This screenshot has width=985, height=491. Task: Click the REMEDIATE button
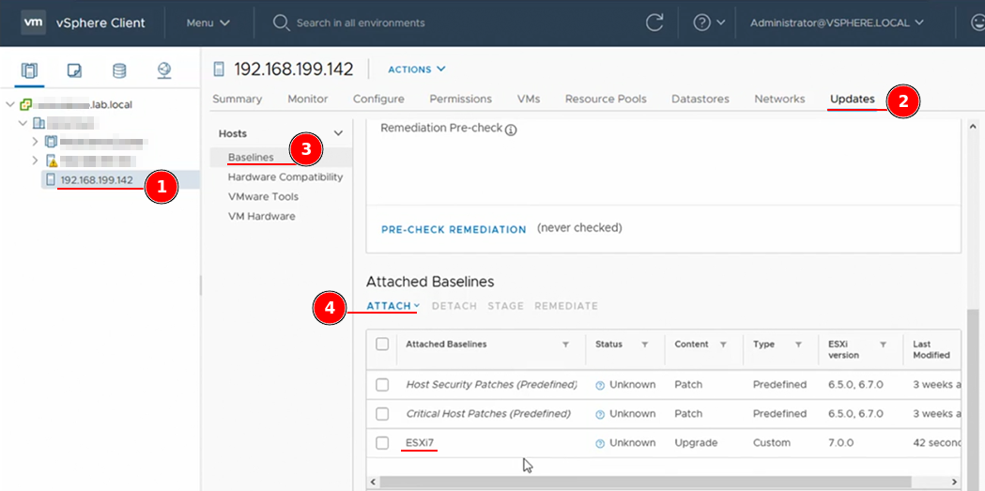click(566, 306)
